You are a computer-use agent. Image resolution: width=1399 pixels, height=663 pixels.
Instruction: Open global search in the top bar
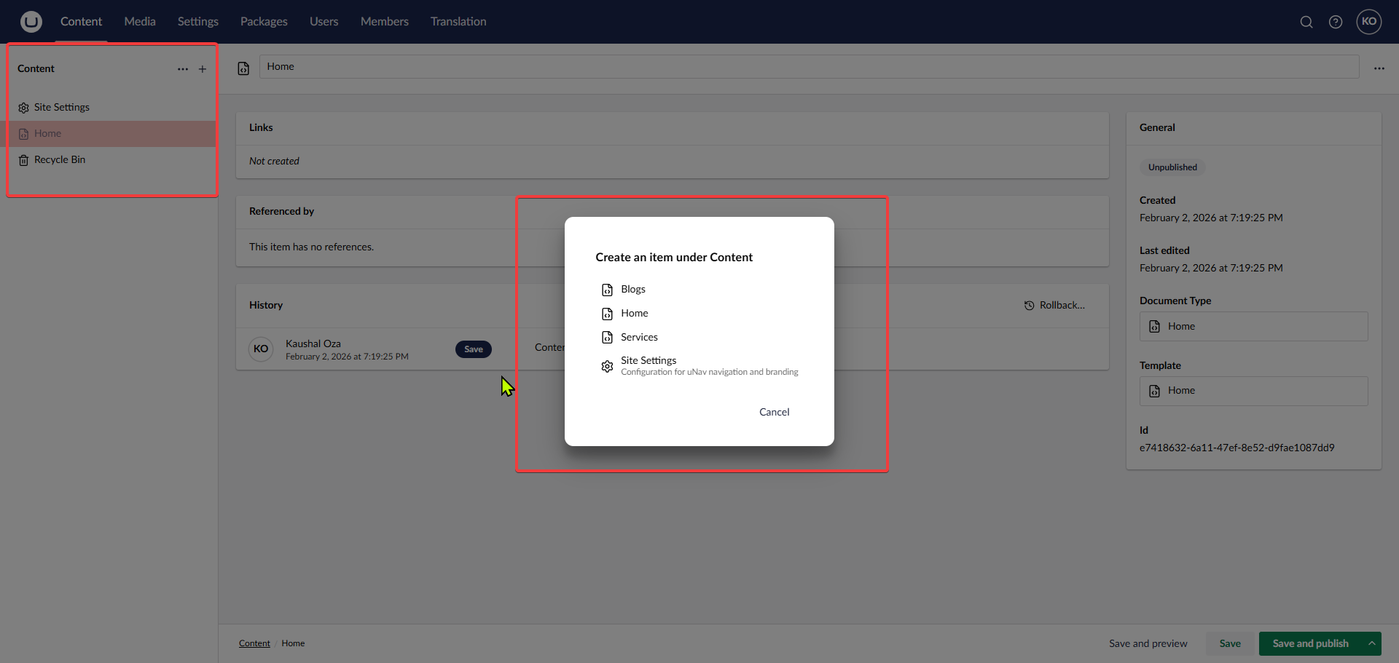[1306, 22]
